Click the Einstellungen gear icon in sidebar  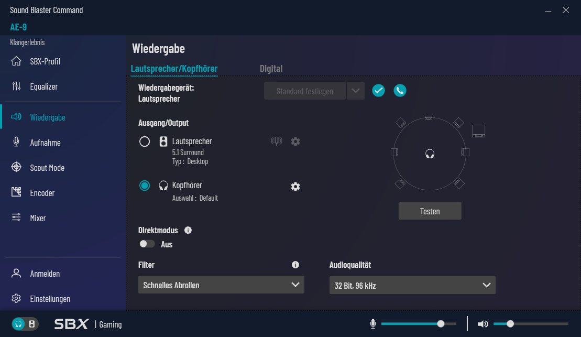16,298
